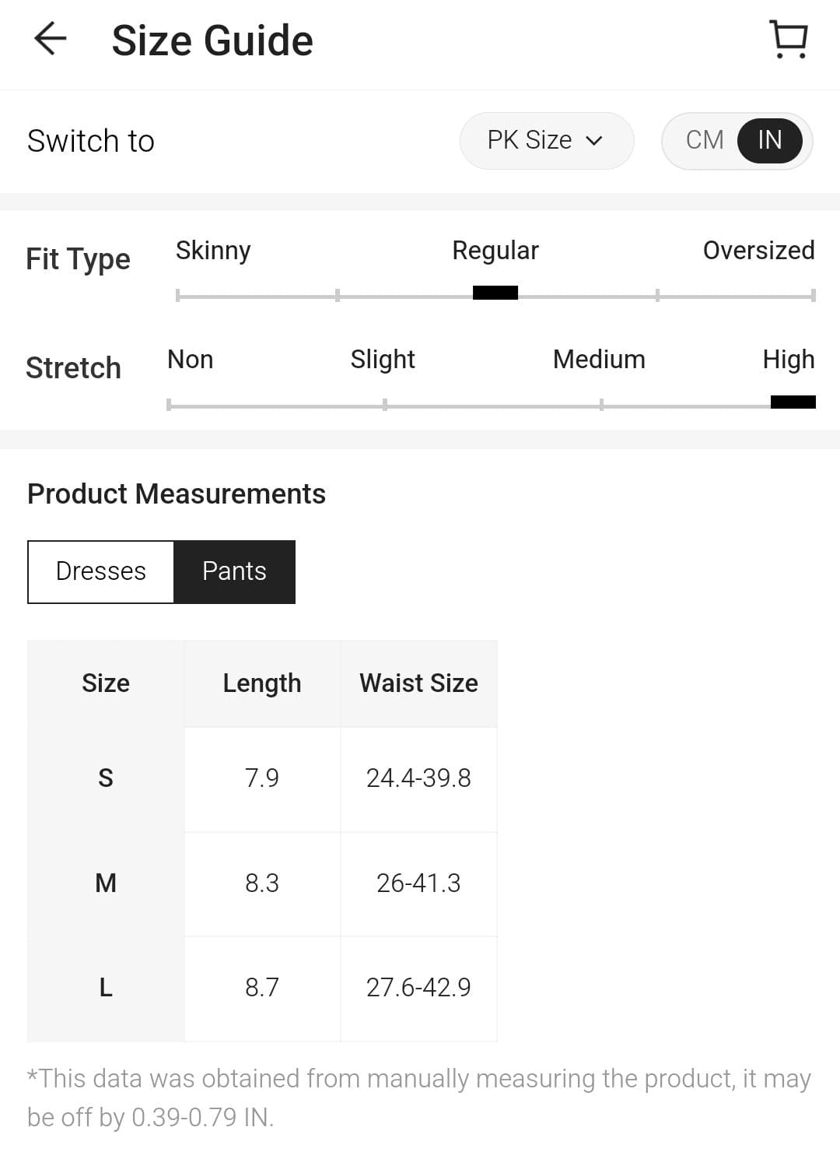Image resolution: width=840 pixels, height=1152 pixels.
Task: Select the L size row
Action: tap(106, 988)
